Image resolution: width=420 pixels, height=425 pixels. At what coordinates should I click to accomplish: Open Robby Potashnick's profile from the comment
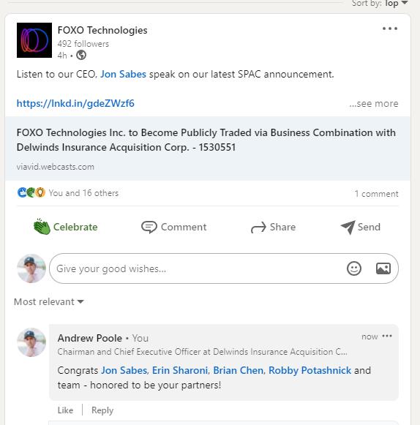tap(310, 370)
